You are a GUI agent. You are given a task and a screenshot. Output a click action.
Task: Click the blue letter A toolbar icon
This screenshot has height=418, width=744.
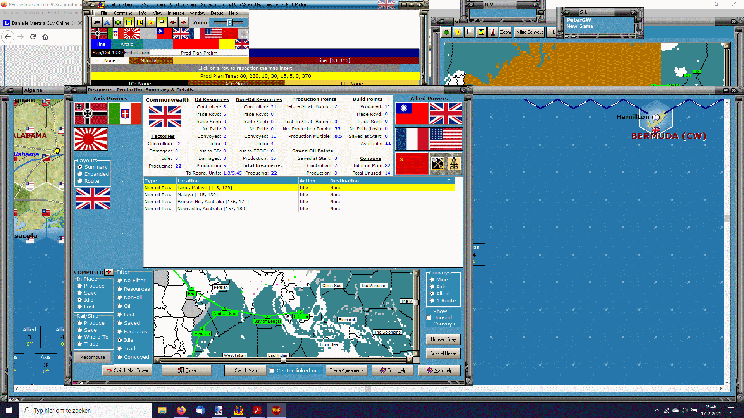pyautogui.click(x=107, y=22)
